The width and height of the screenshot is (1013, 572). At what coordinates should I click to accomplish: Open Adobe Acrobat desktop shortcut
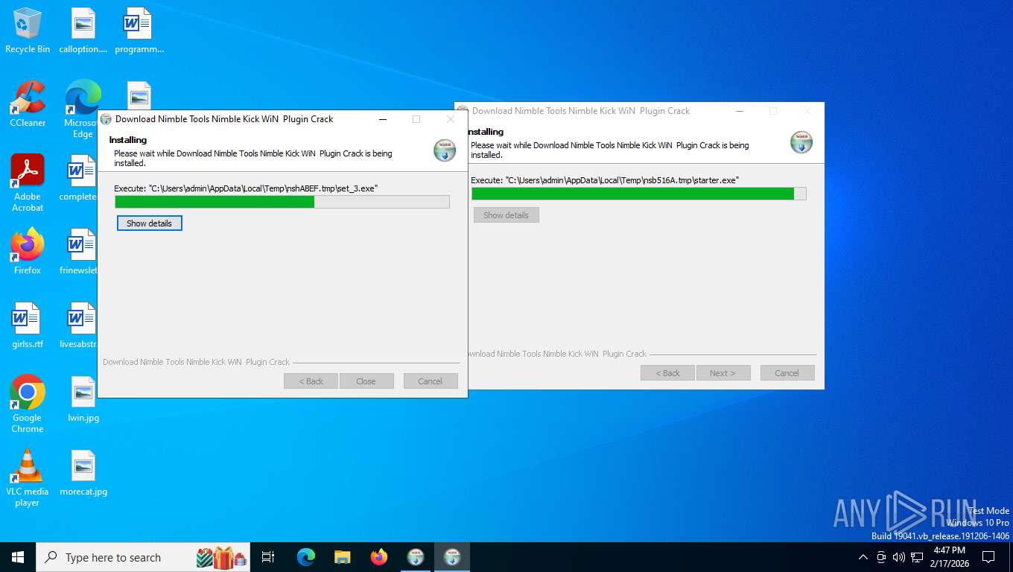28,183
